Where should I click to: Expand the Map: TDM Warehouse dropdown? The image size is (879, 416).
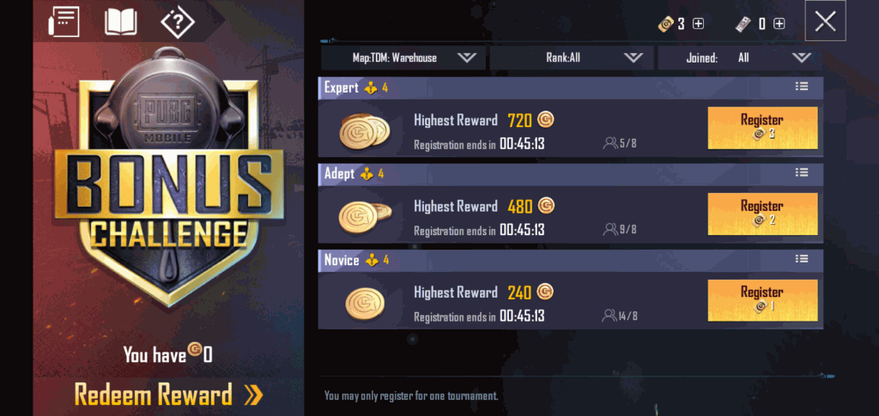(403, 57)
